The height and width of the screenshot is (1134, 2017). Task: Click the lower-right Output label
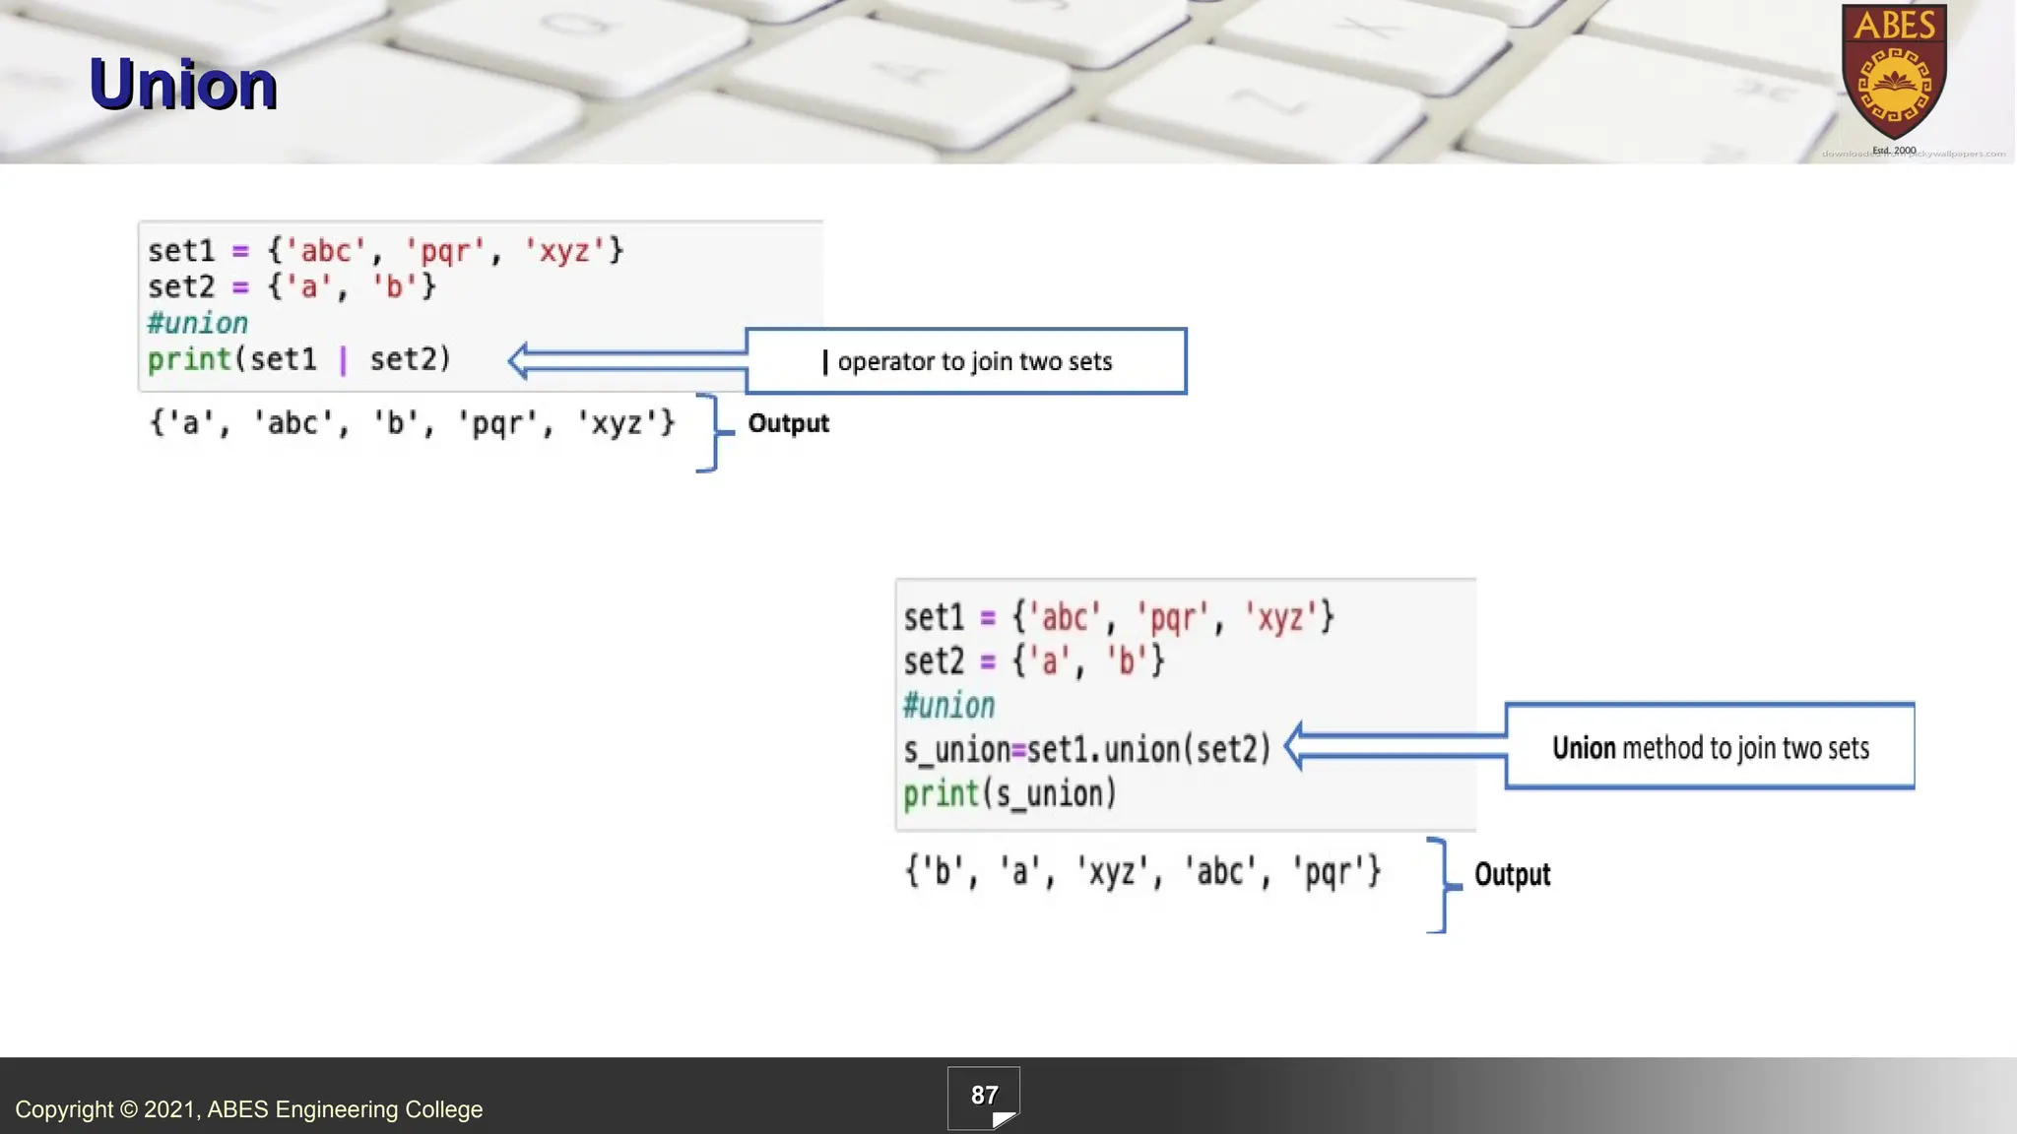pyautogui.click(x=1512, y=874)
